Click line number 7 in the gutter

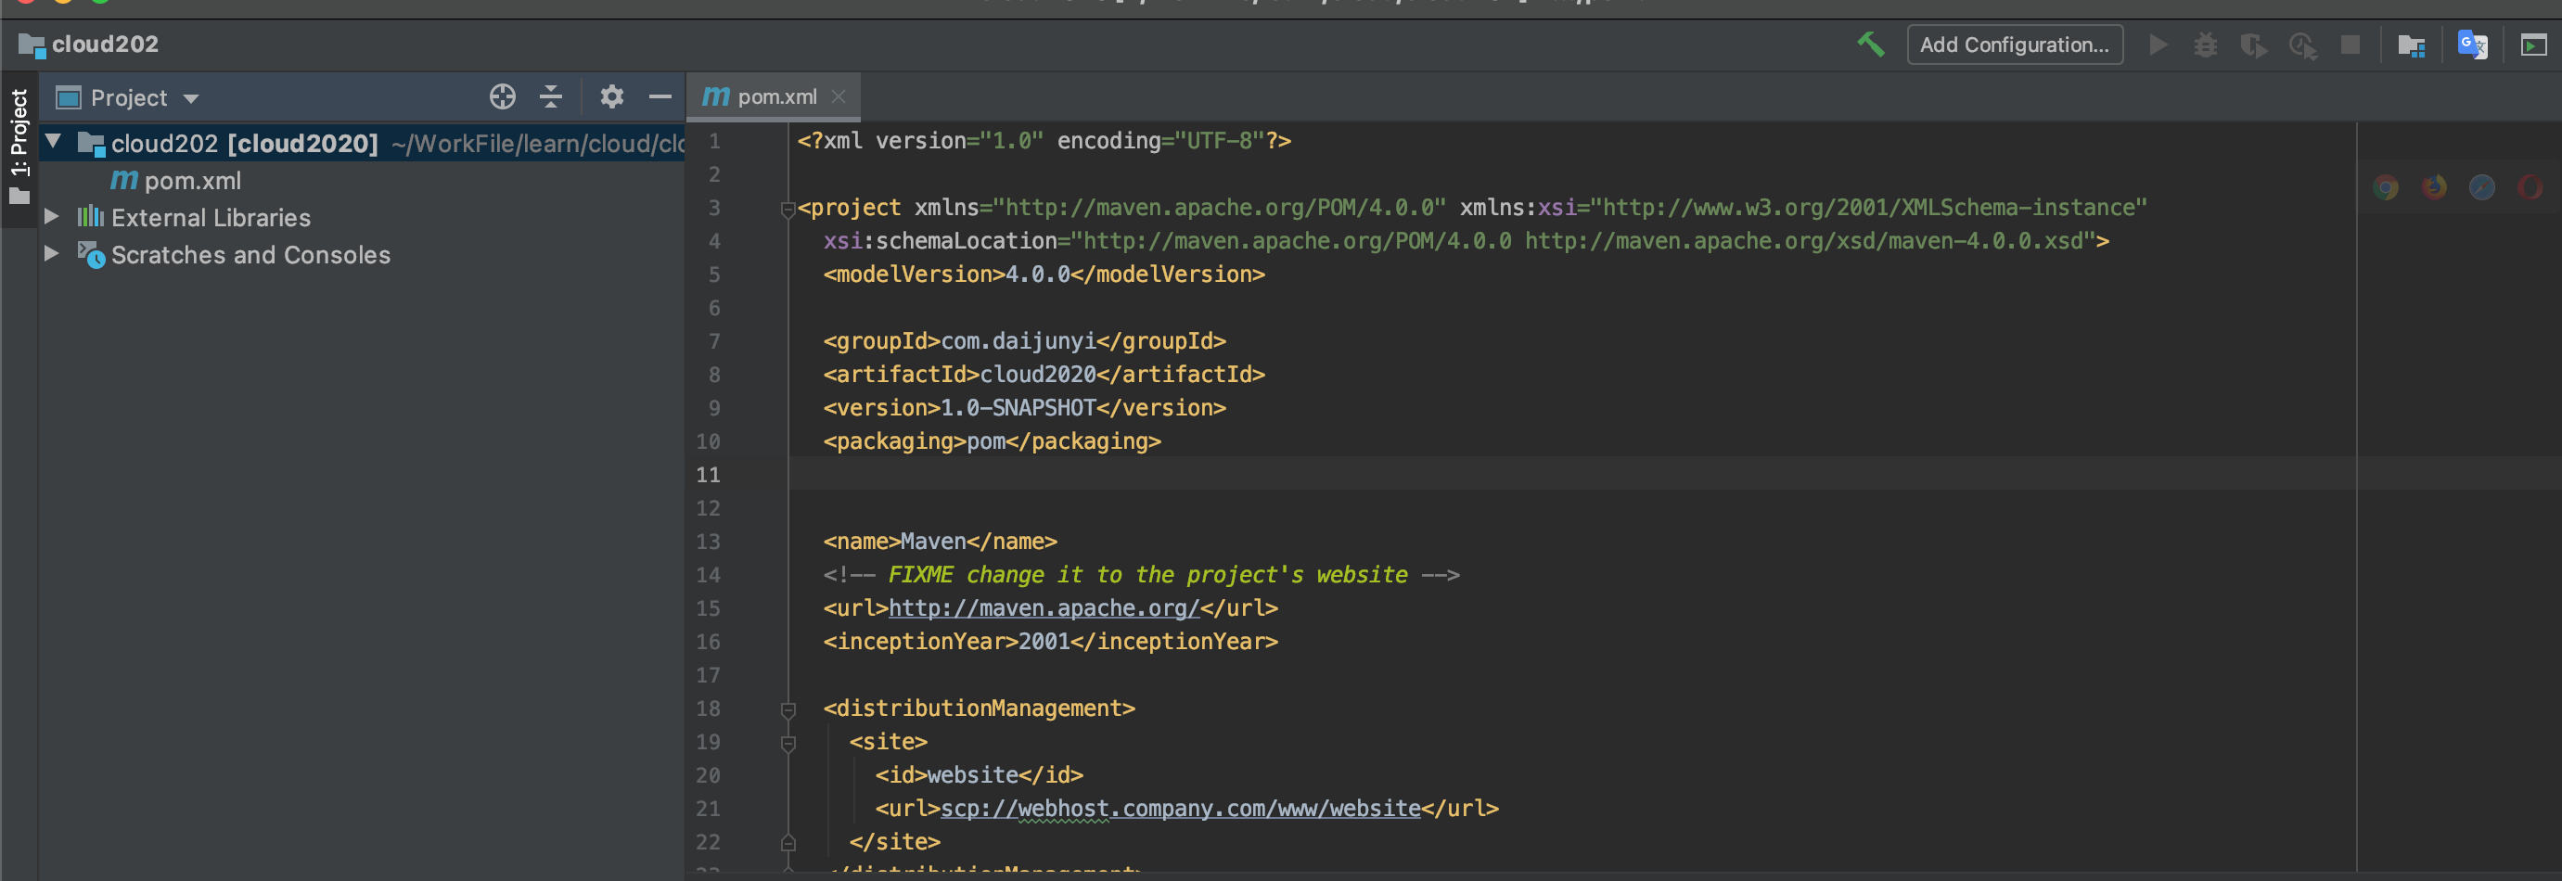(x=714, y=341)
